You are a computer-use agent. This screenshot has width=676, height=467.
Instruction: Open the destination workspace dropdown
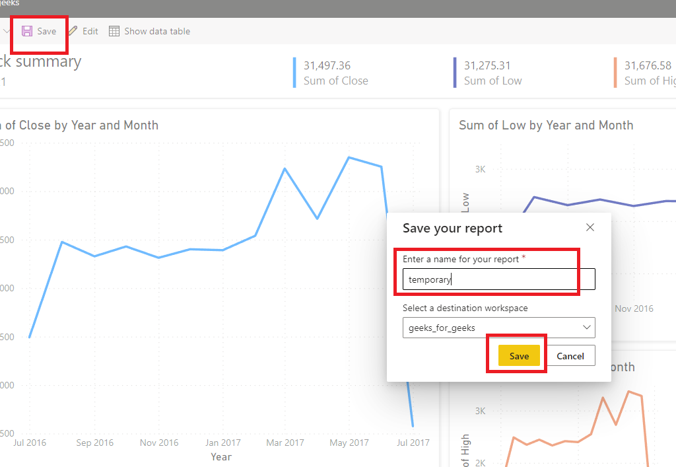pos(499,328)
